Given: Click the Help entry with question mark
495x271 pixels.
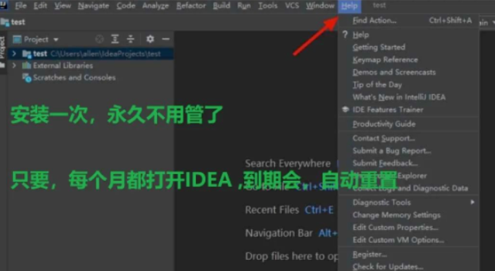Looking at the screenshot, I should [409, 34].
